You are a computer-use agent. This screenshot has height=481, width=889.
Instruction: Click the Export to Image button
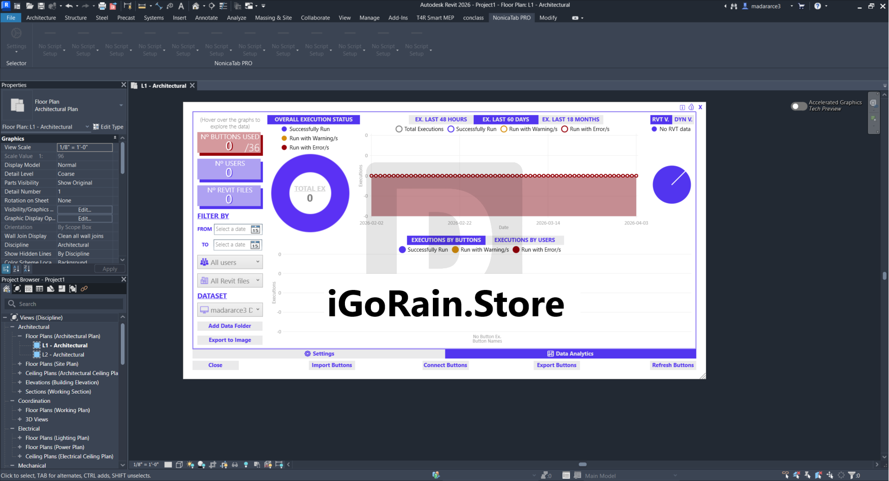tap(230, 340)
